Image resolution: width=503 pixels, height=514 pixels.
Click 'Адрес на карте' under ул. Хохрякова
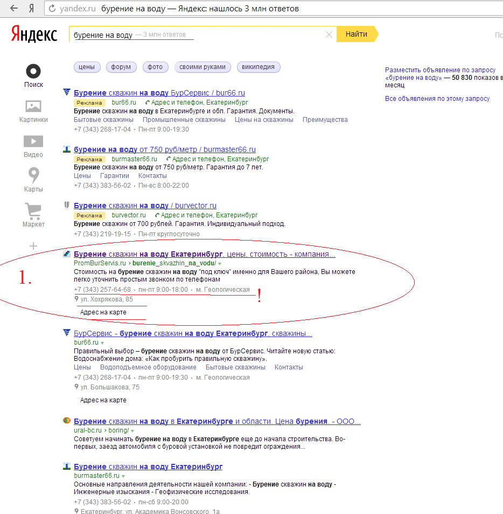[103, 312]
